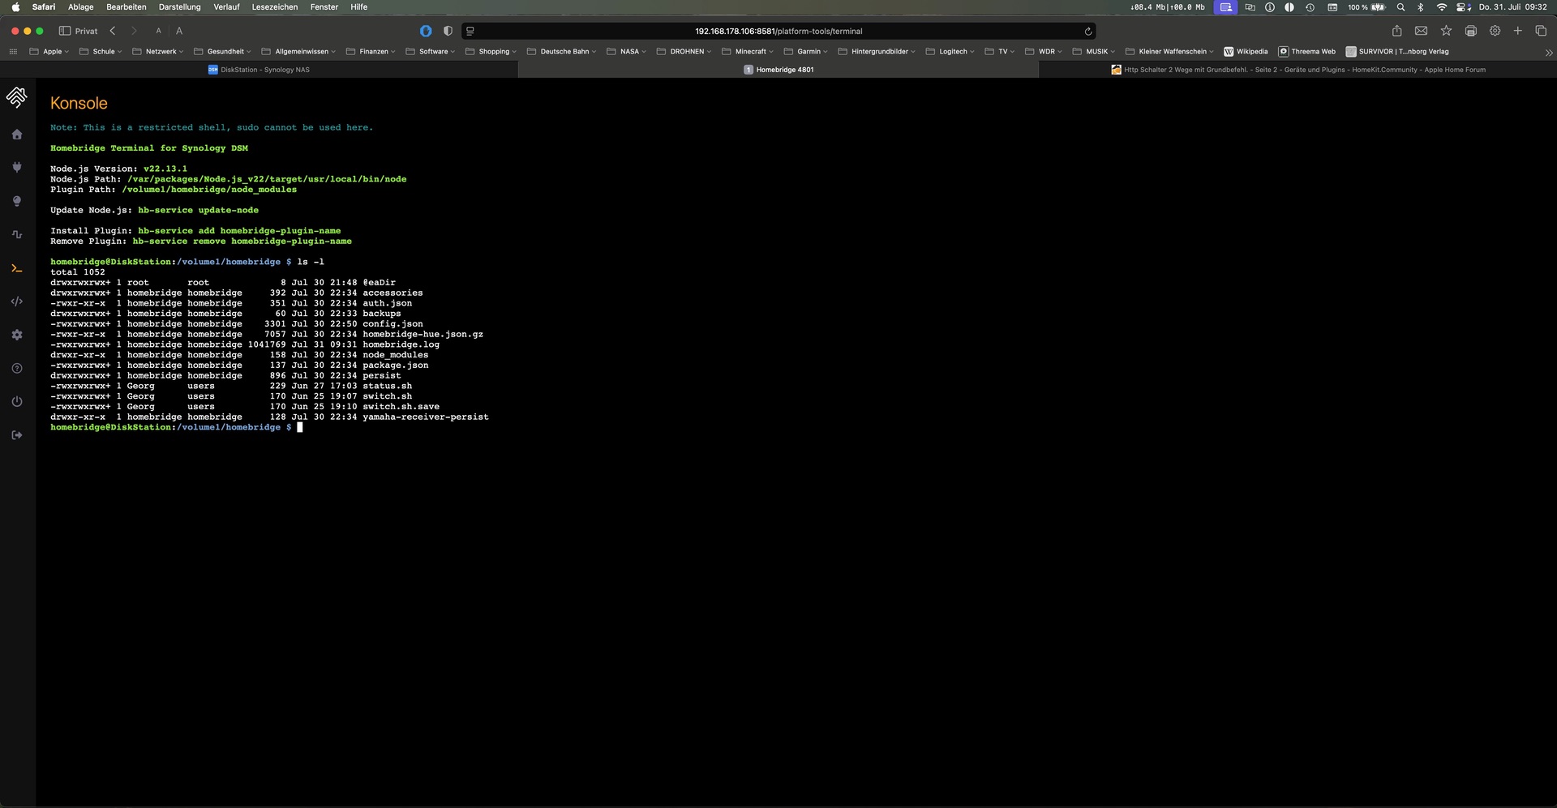
Task: Open JSON config editor via code icon
Action: 17,301
